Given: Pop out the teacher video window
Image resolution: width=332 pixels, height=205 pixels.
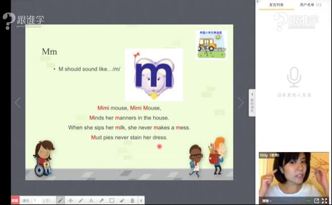Looking at the screenshot, I should point(317,200).
